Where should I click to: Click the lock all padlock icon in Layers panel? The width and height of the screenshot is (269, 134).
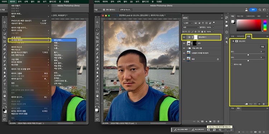click(202, 31)
